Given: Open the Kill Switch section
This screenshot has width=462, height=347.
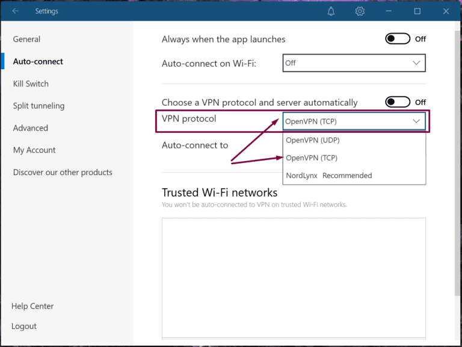Looking at the screenshot, I should point(31,84).
